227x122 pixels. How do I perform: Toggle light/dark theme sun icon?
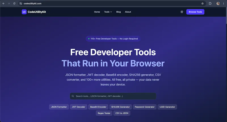click(x=182, y=12)
